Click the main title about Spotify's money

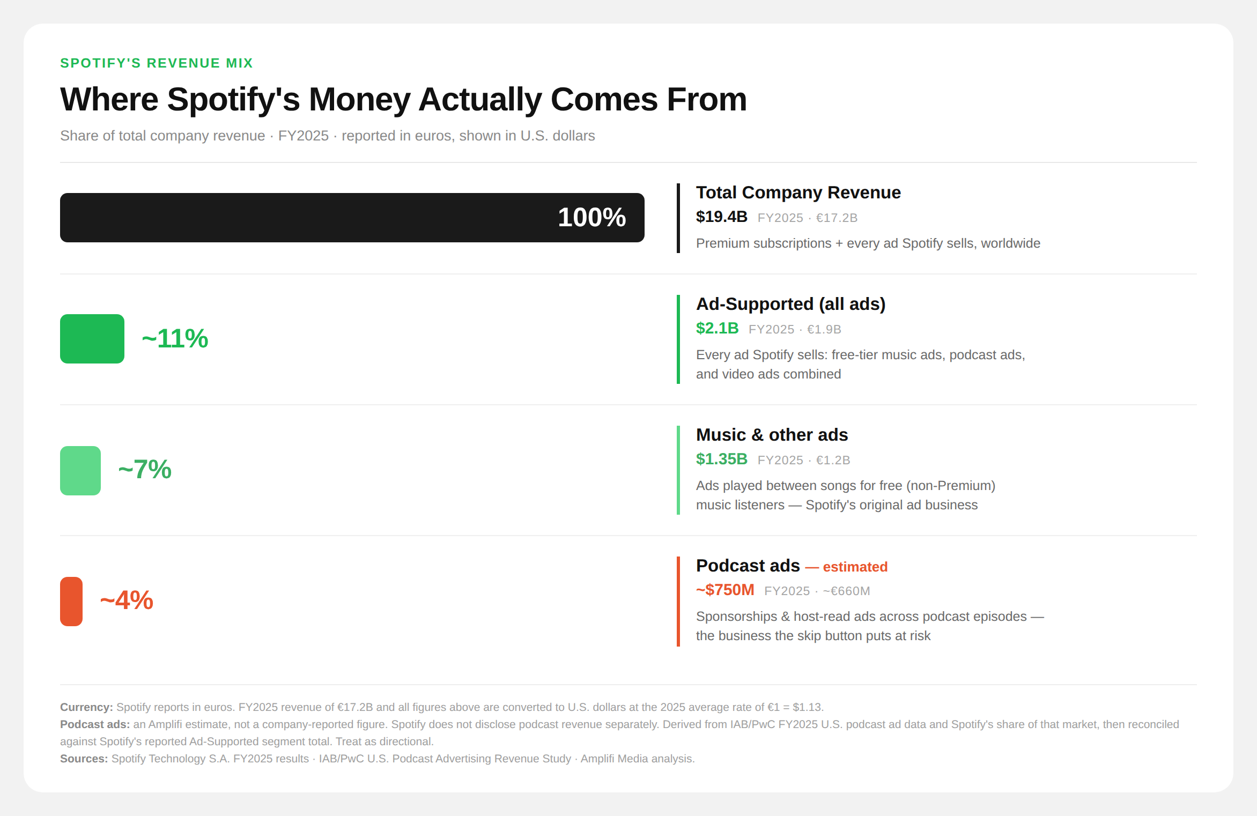tap(403, 100)
